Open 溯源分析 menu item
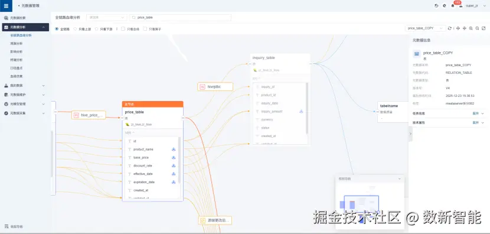The image size is (490, 234). [17, 44]
